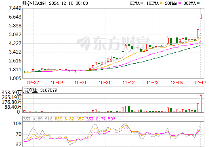Click the 12-17 date label

[200, 83]
